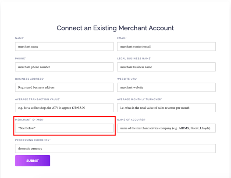Screen dimensions: 231x178
Task: Click the LEGAL BUSINESS NAME label
Action: pyautogui.click(x=134, y=58)
